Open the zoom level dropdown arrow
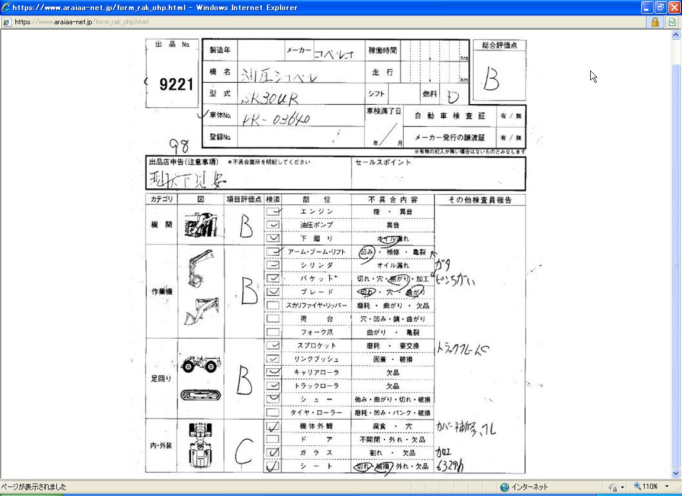 coord(668,487)
